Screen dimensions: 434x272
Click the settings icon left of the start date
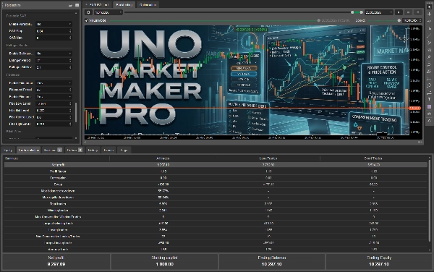[x=88, y=12]
